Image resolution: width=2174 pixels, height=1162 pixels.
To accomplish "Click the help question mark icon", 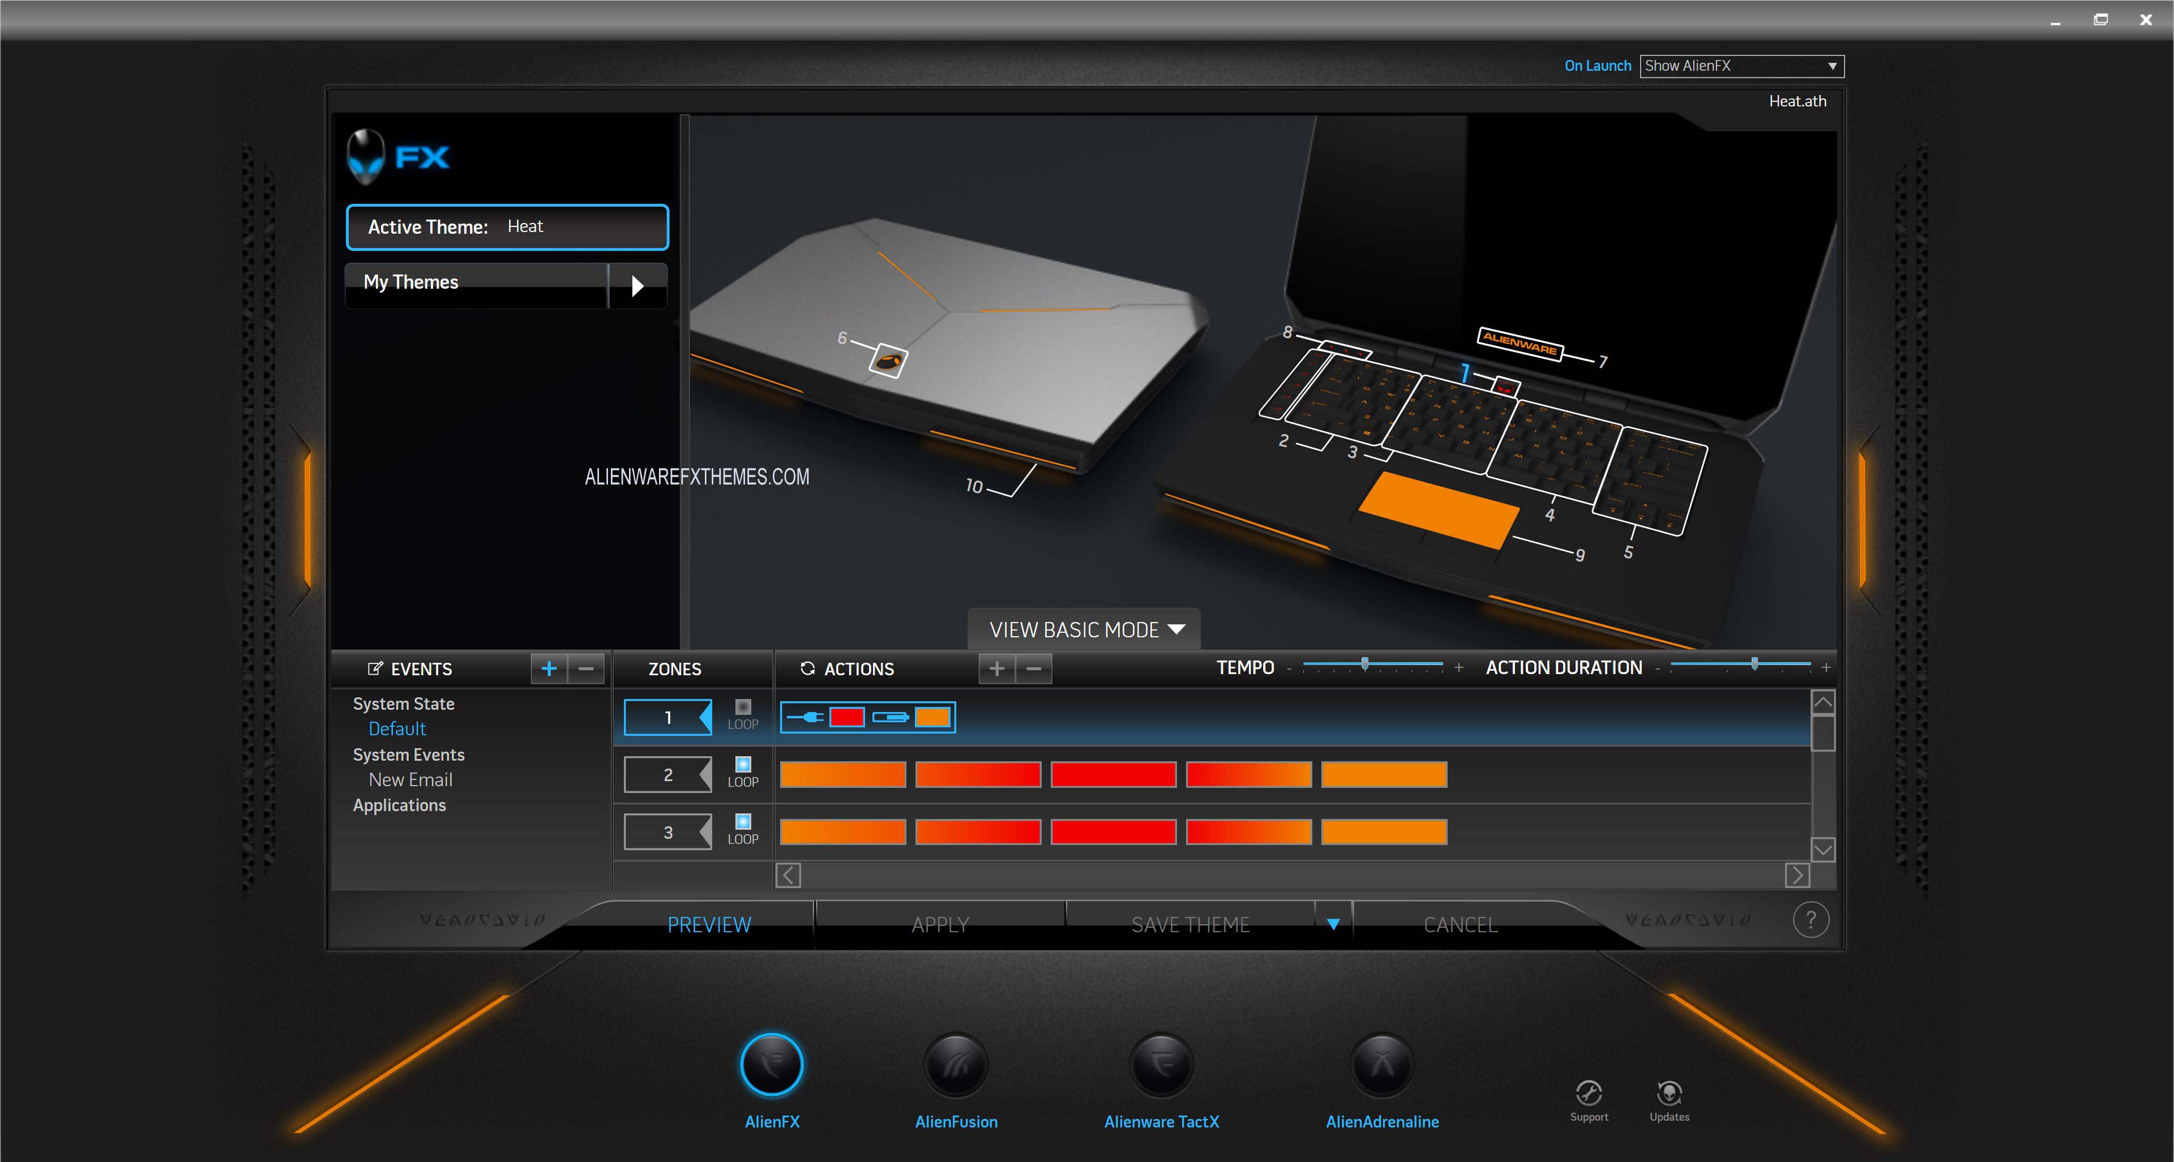I will pyautogui.click(x=1811, y=920).
